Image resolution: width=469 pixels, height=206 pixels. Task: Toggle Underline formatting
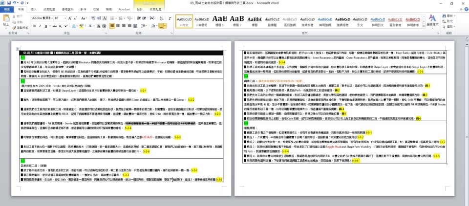click(x=46, y=26)
